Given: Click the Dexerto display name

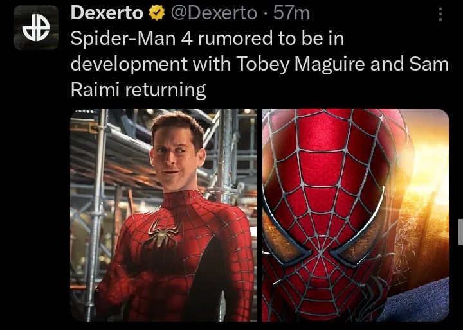Looking at the screenshot, I should [107, 13].
